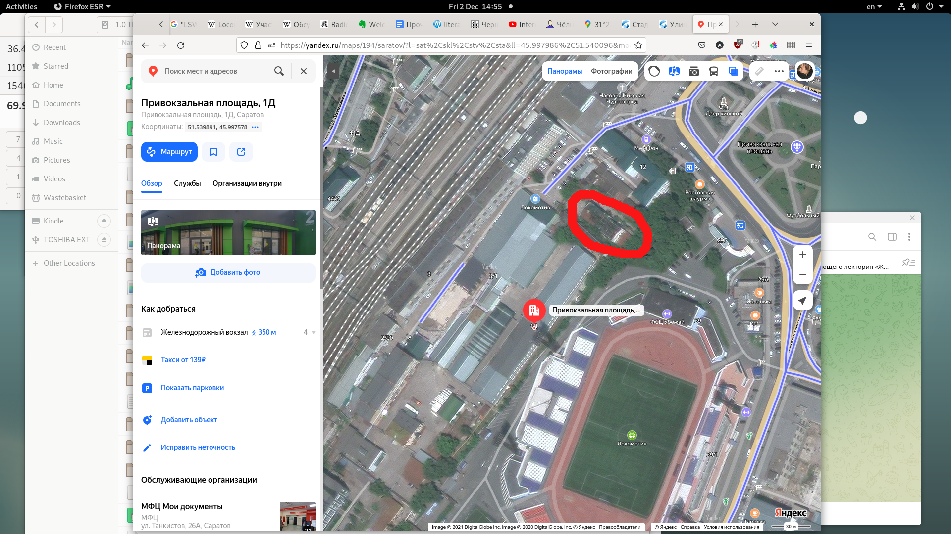The height and width of the screenshot is (534, 951).
Task: Switch to the Обзор tab
Action: click(x=152, y=183)
